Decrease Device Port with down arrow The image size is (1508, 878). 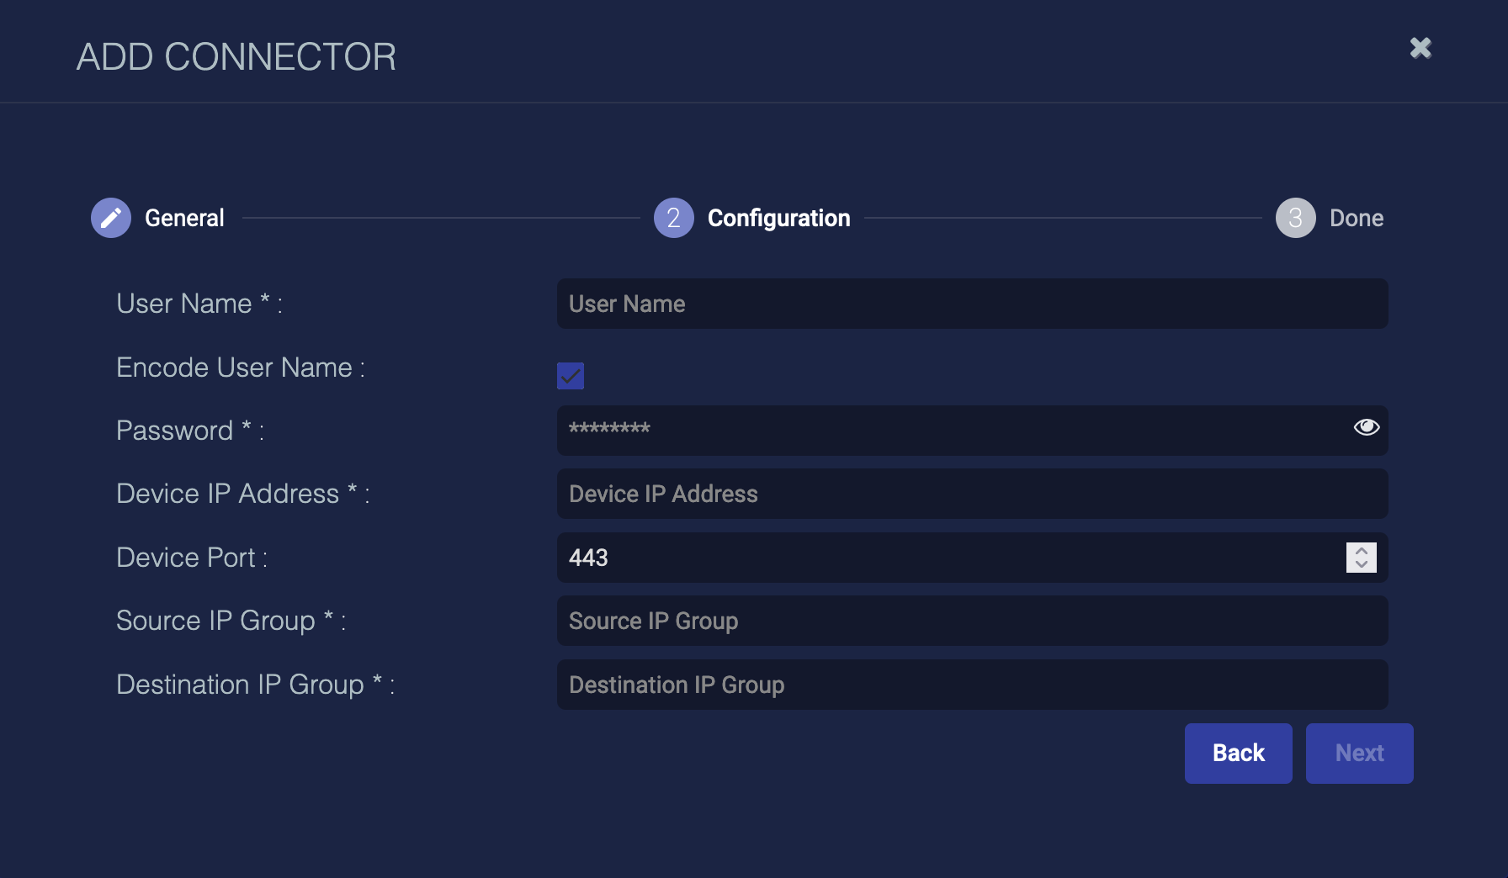click(x=1361, y=564)
